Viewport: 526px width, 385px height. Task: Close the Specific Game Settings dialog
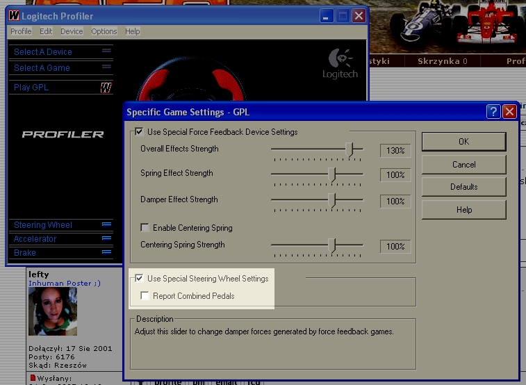point(509,111)
